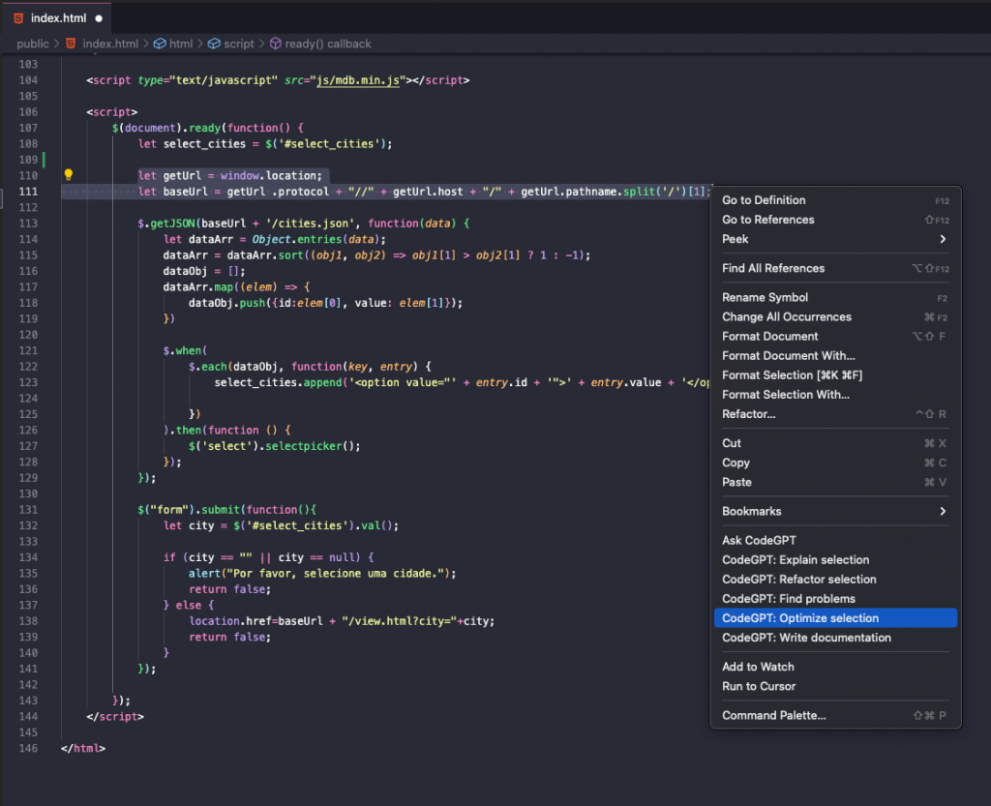This screenshot has height=806, width=991.
Task: Select Find All References
Action: click(835, 268)
